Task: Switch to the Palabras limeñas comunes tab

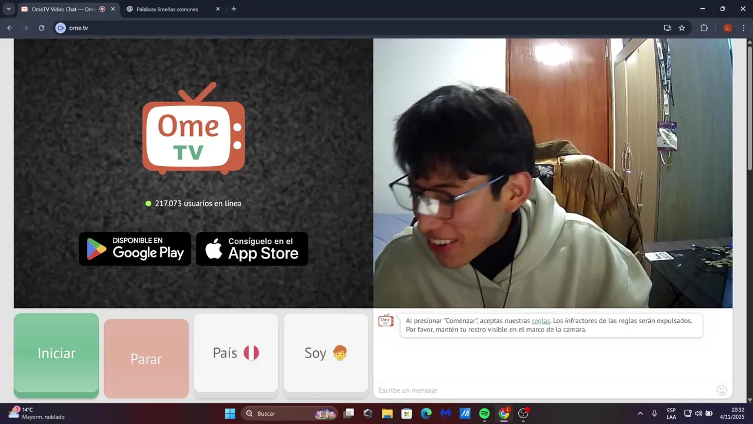Action: (167, 9)
